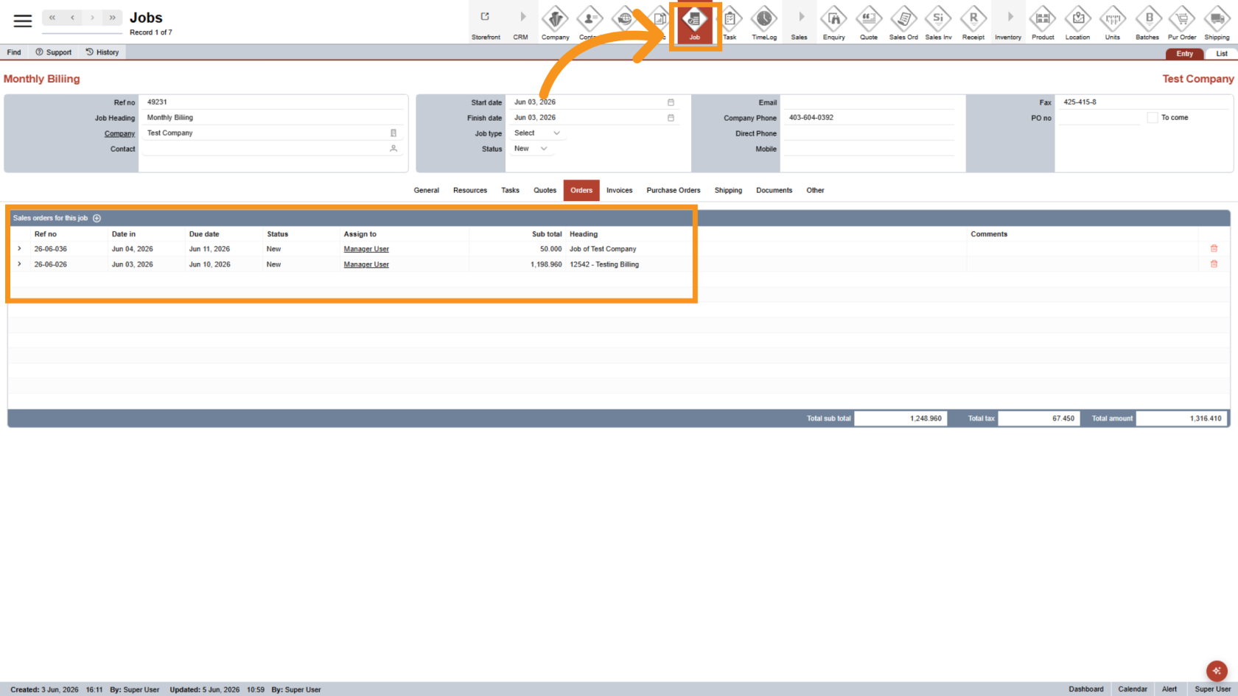Open the record History
The image size is (1238, 696).
(102, 52)
